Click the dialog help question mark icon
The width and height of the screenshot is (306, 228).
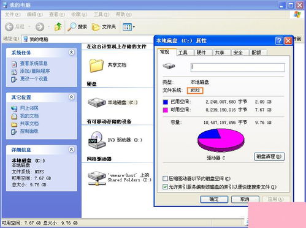pos(279,40)
